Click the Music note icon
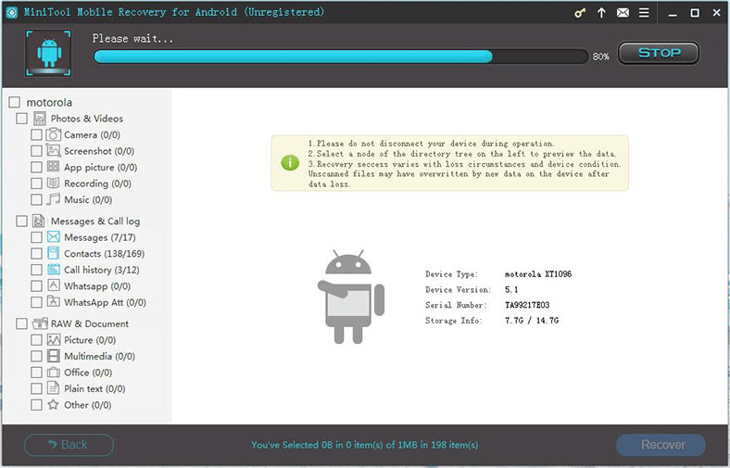The height and width of the screenshot is (468, 730). (x=54, y=199)
